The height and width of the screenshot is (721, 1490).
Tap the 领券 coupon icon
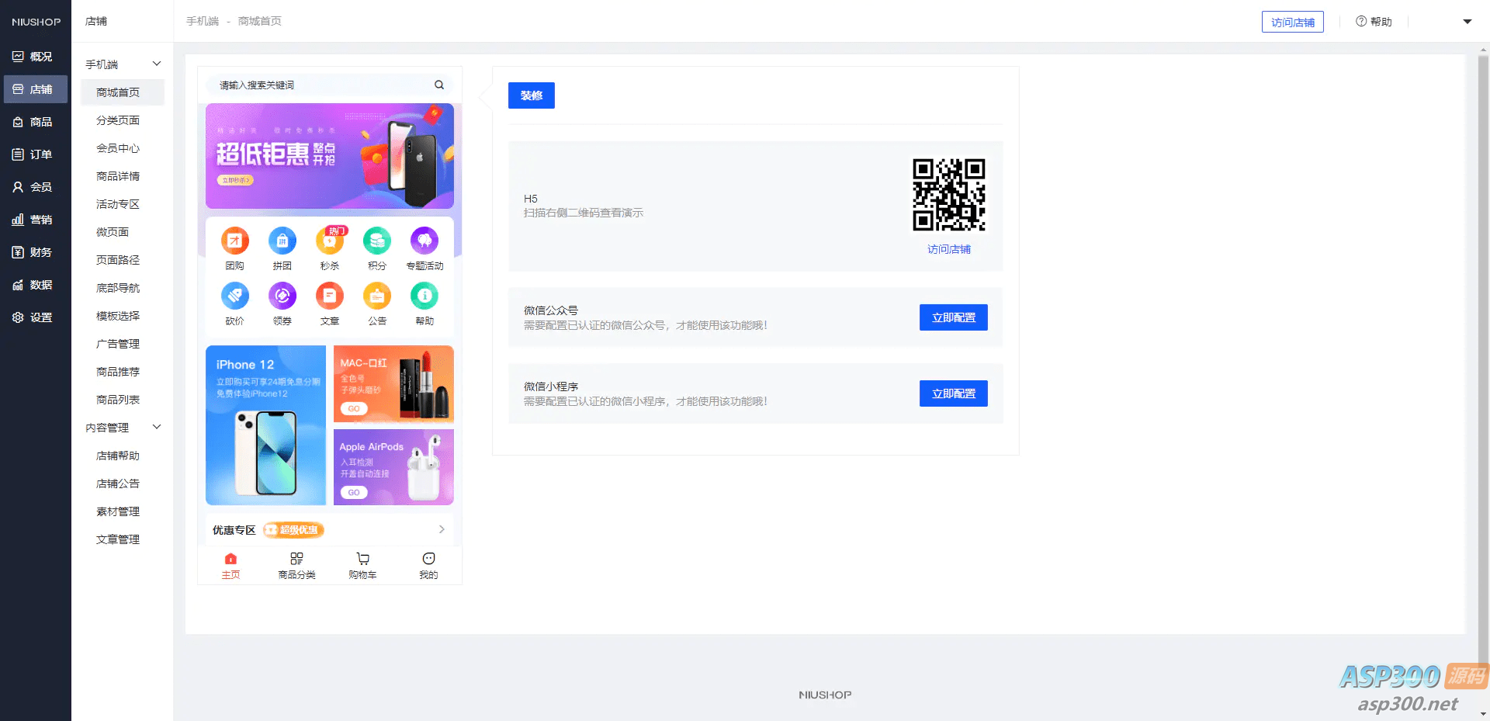[x=282, y=296]
